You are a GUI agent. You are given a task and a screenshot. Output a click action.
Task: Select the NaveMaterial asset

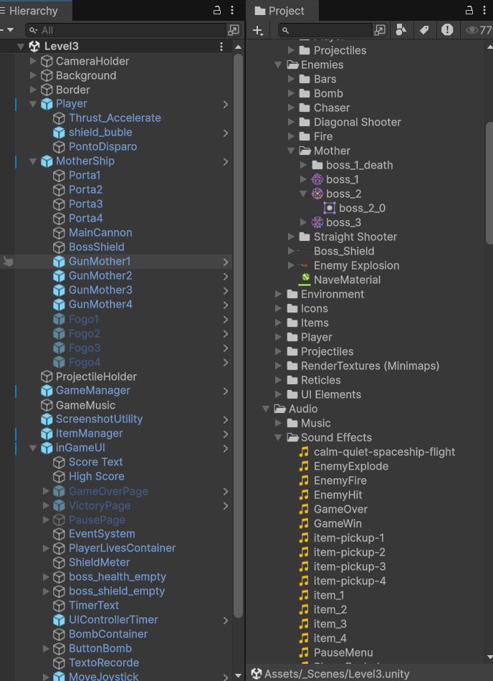[347, 280]
